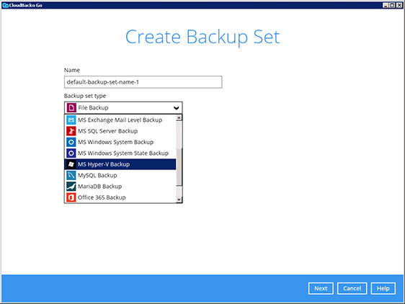Screen dimensions: 405x304
Task: Click the Name input field
Action: (143, 82)
